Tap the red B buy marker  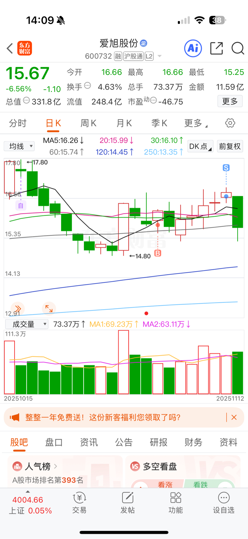point(158,253)
